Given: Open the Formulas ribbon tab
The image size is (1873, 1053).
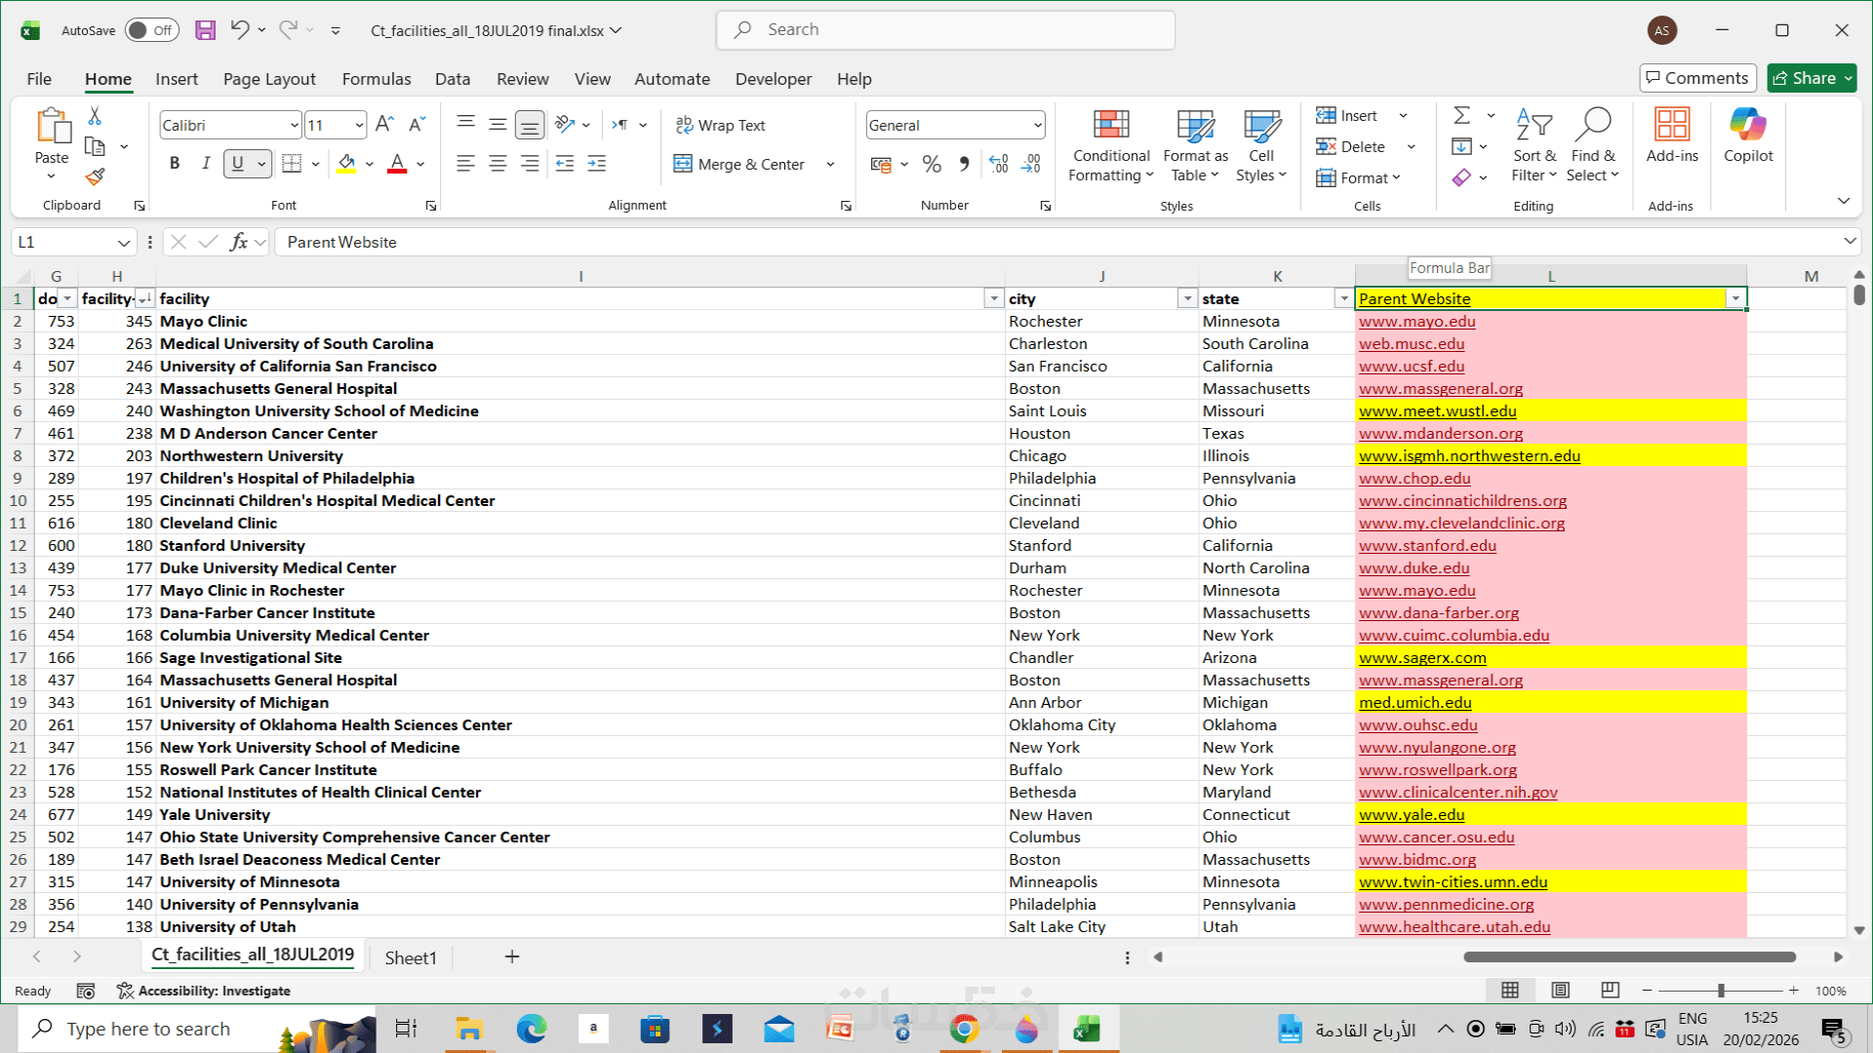Looking at the screenshot, I should (x=376, y=79).
